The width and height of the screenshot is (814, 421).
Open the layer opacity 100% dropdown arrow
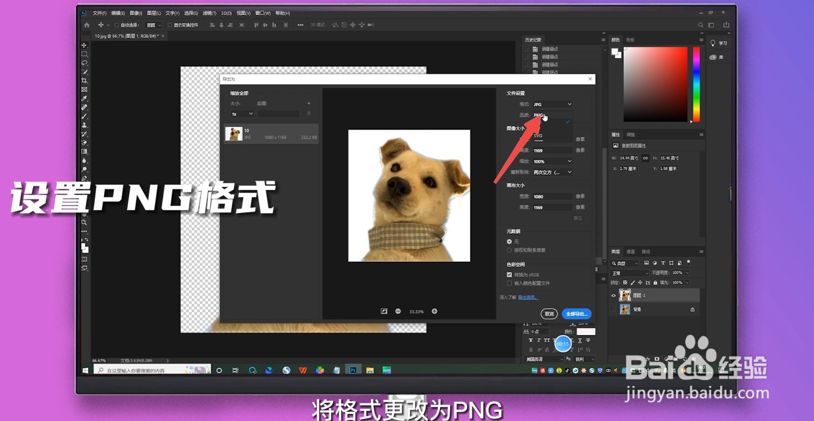687,273
